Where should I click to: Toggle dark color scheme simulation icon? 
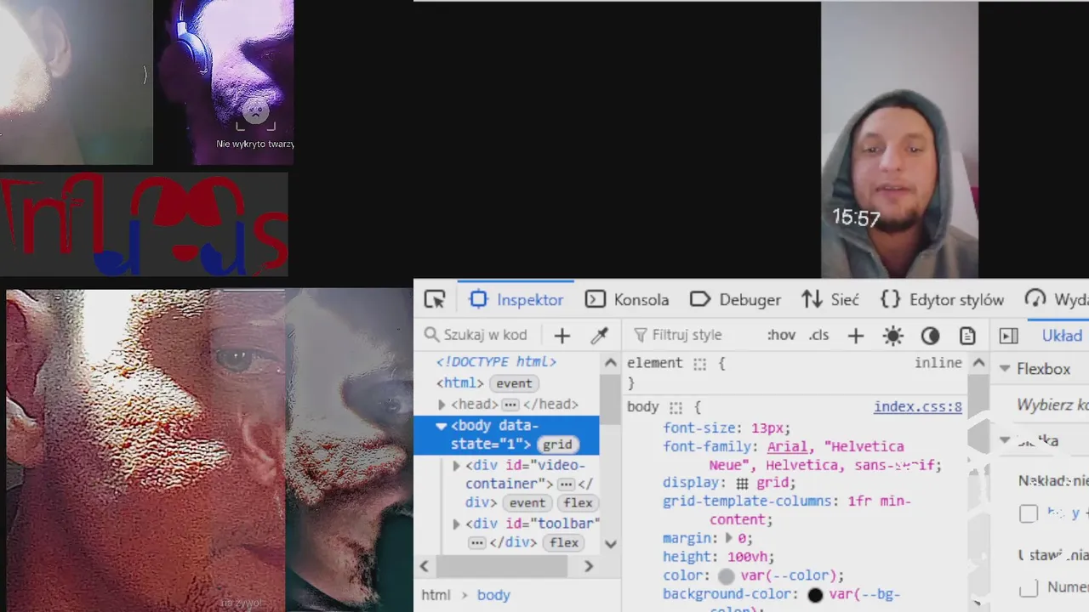930,336
